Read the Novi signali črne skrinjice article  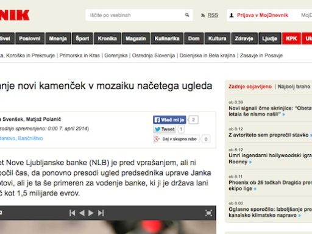[270, 111]
